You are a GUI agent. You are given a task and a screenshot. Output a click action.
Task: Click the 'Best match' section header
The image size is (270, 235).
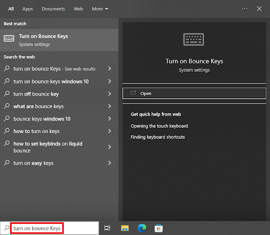15,24
